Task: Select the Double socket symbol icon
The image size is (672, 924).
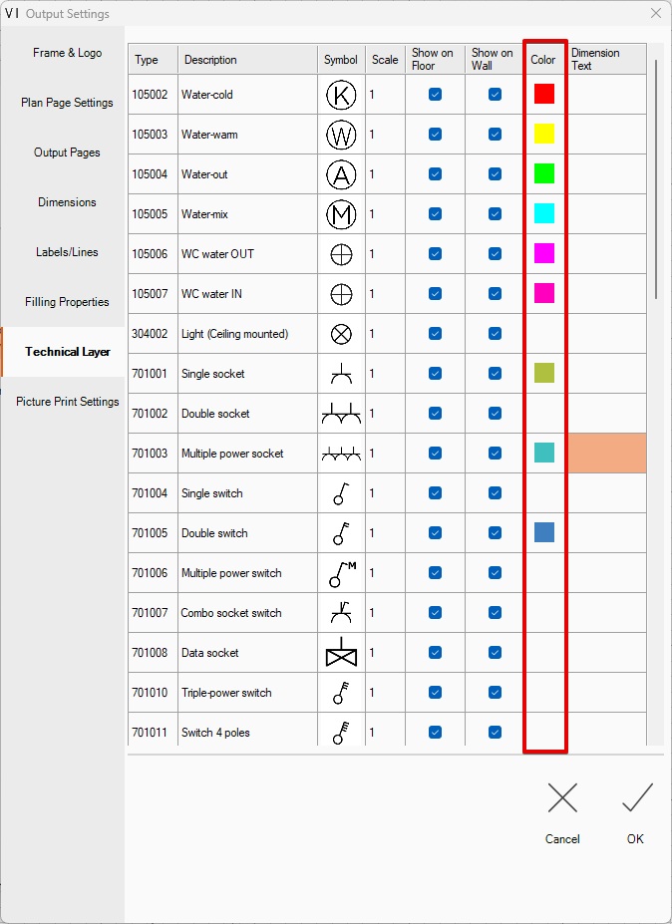Action: pyautogui.click(x=341, y=414)
